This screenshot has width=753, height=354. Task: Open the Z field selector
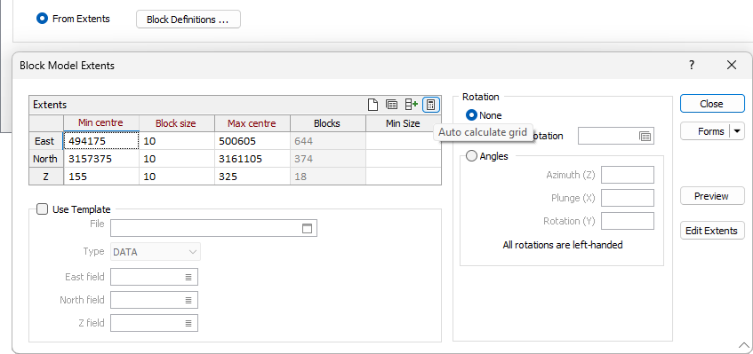(x=154, y=323)
